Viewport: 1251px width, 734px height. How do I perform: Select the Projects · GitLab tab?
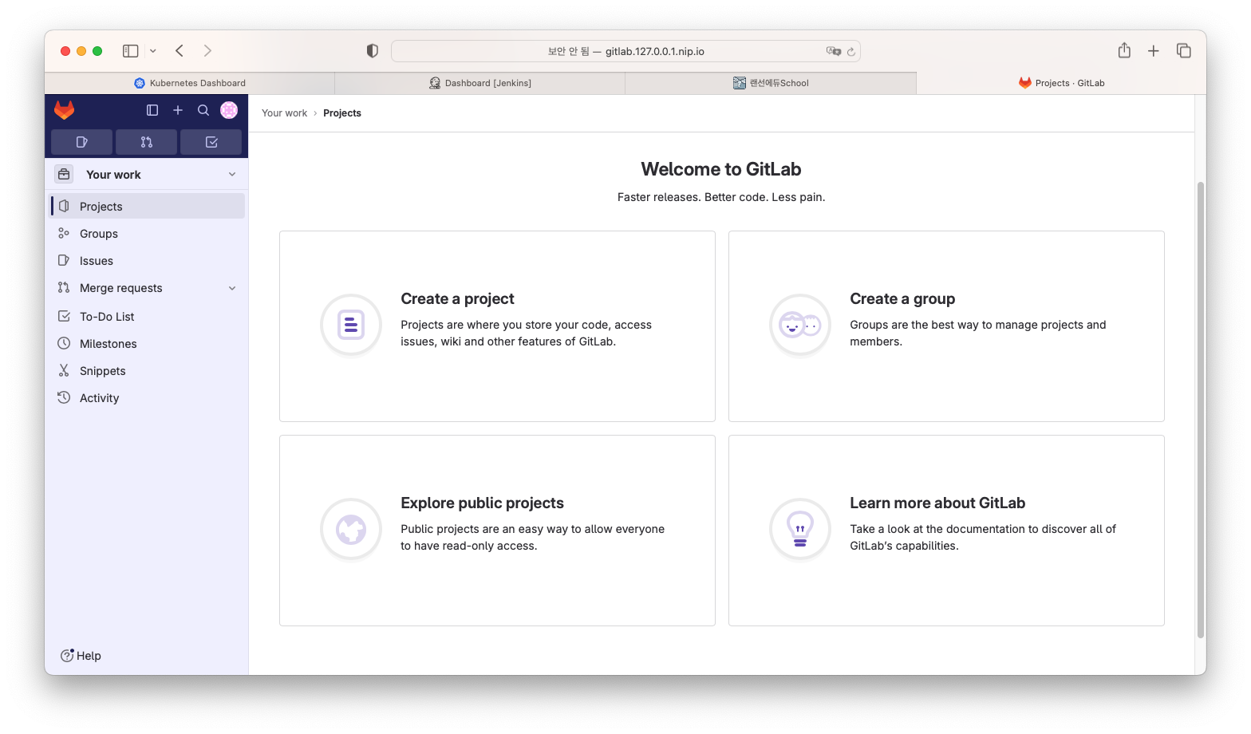coord(1061,83)
